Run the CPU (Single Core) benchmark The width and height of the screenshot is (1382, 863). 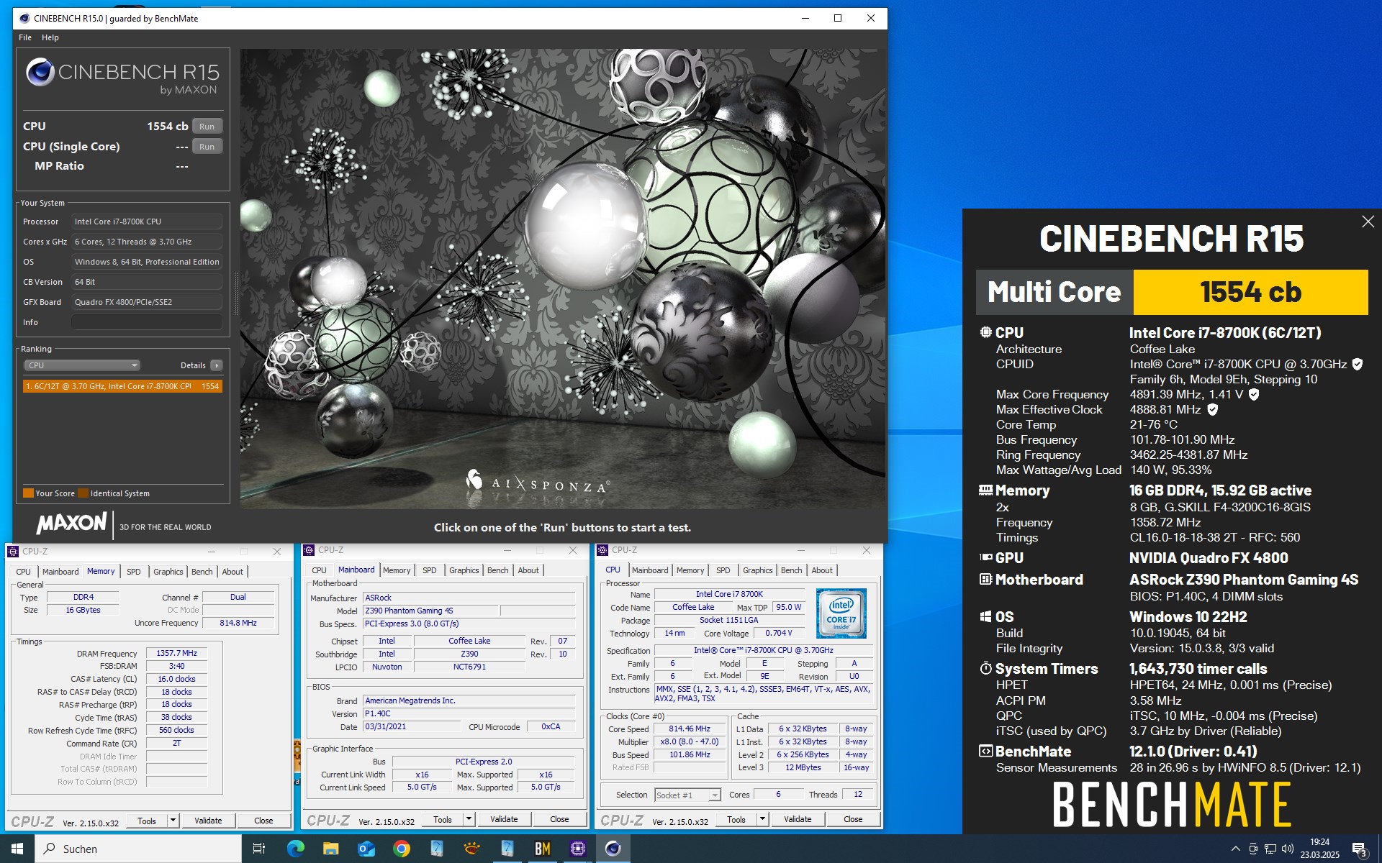pyautogui.click(x=207, y=147)
